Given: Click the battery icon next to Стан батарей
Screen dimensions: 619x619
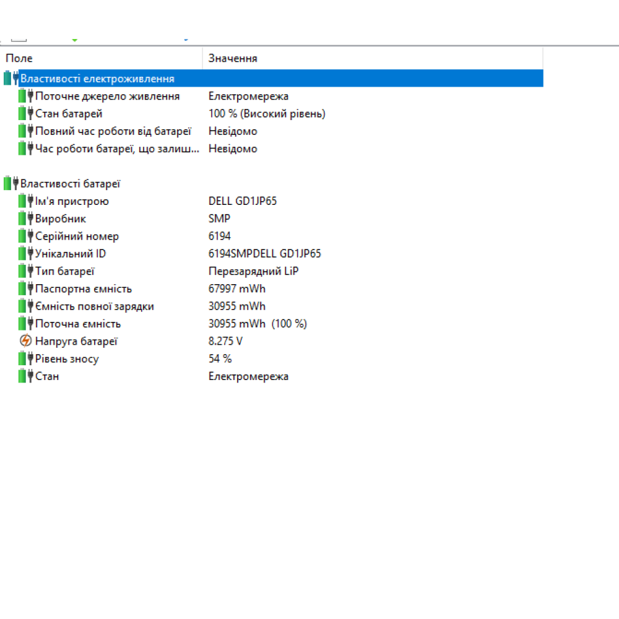Looking at the screenshot, I should [25, 114].
